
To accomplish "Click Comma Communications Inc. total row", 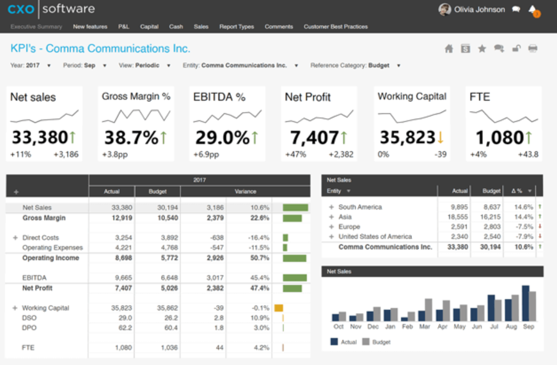I will click(x=432, y=247).
